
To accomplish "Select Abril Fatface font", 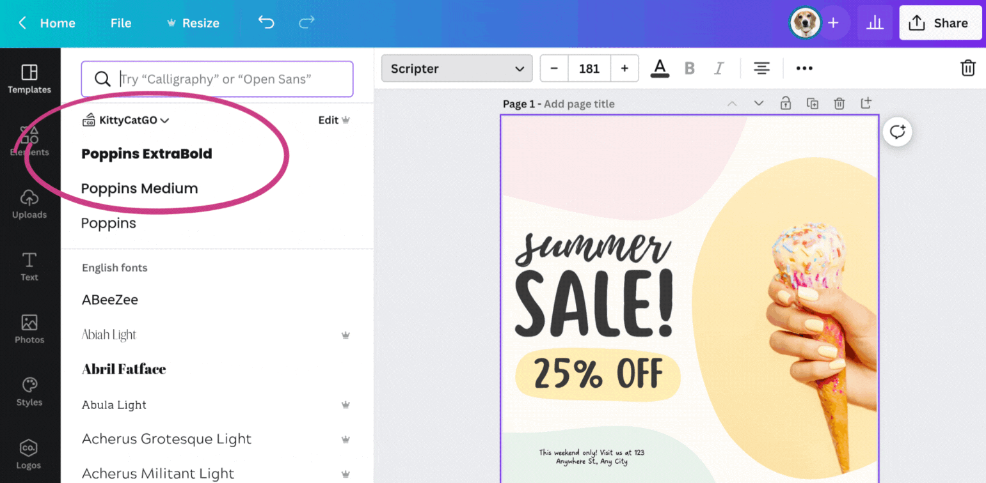I will point(124,369).
